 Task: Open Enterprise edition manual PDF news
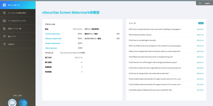(x=140, y=35)
